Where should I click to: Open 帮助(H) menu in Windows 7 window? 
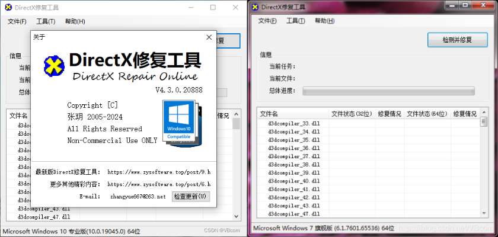pos(325,21)
